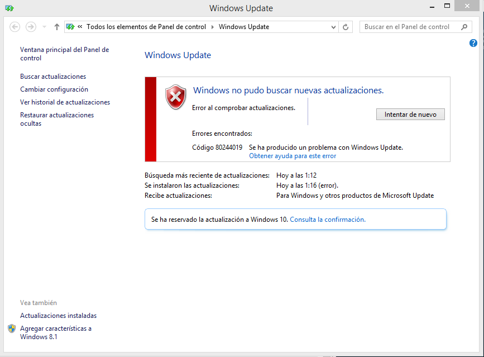Click 'Consulta la confirmación.' link
The image size is (484, 357).
(x=328, y=219)
